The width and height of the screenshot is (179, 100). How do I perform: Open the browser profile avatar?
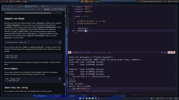[62, 9]
